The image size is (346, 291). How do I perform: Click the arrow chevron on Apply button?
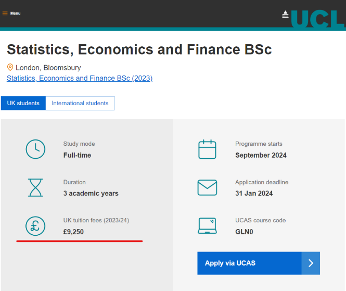(311, 263)
